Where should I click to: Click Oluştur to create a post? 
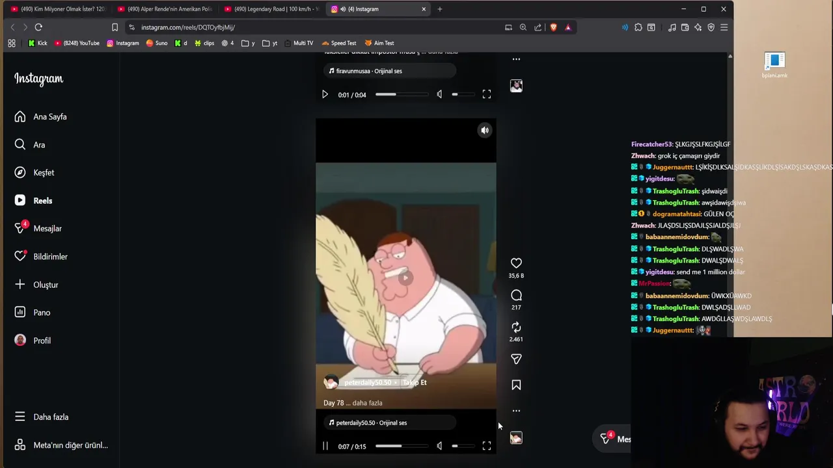[x=36, y=285]
